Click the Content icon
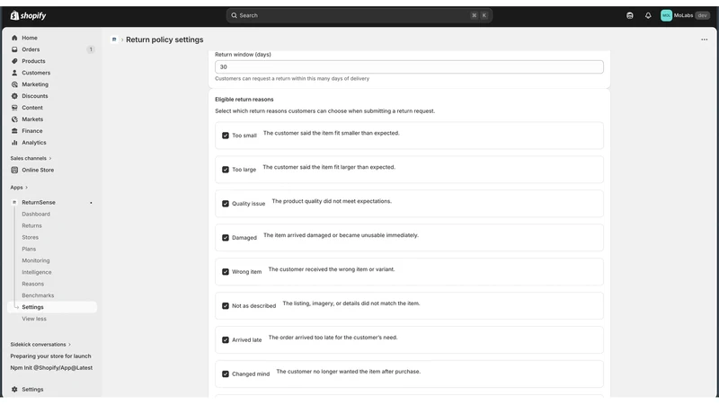Viewport: 719px width, 404px height. (x=14, y=108)
